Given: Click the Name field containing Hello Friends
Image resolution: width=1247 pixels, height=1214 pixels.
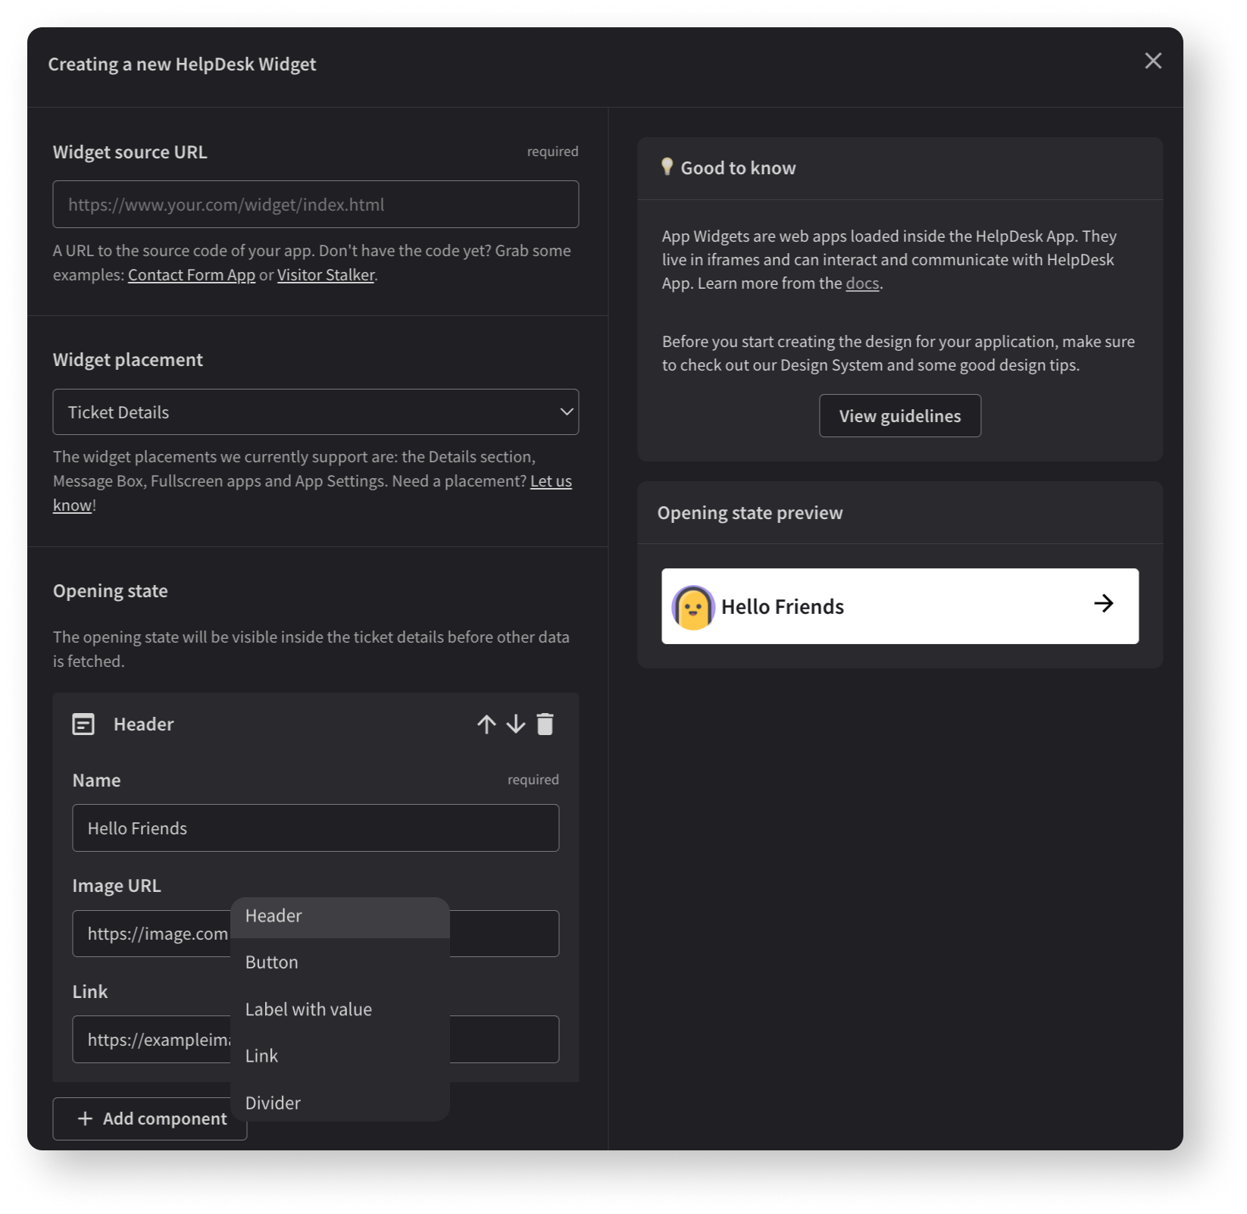Looking at the screenshot, I should pos(316,828).
